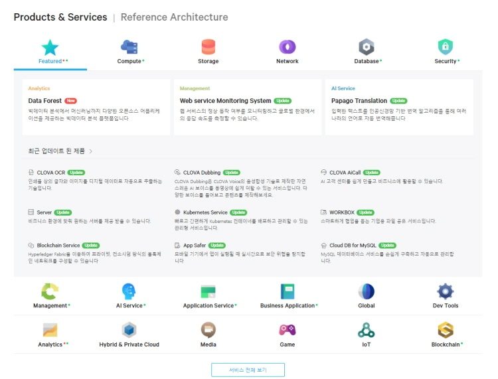Viewport: 498px width, 379px height.
Task: Click the AI Service label above Papago
Action: click(x=343, y=88)
